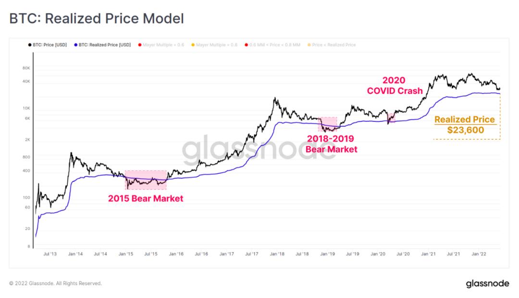Show the 0.6 MM < Price < 0.8 MM series
The image size is (519, 298).
pos(272,45)
